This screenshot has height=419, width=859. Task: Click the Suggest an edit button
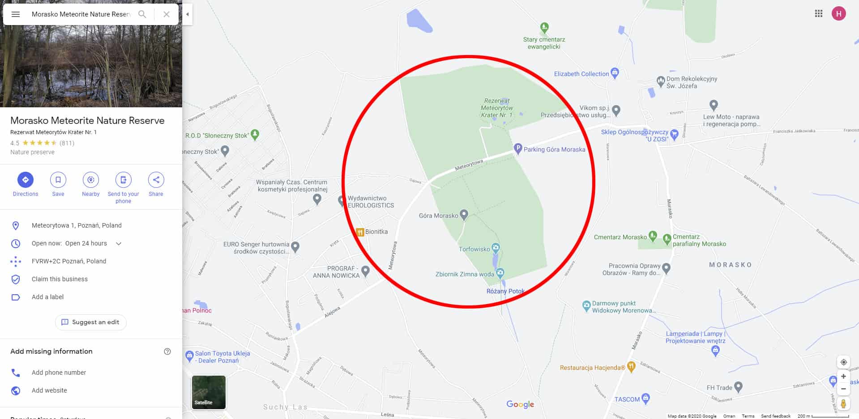pos(91,322)
